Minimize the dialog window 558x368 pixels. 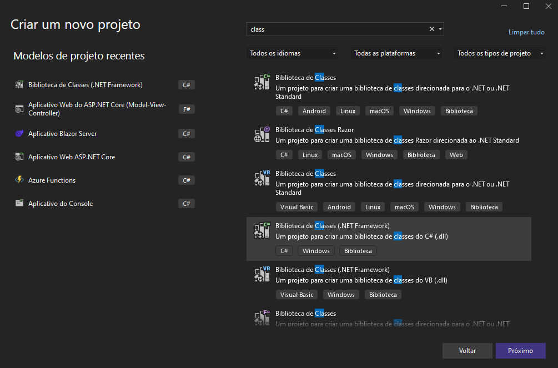tap(504, 6)
